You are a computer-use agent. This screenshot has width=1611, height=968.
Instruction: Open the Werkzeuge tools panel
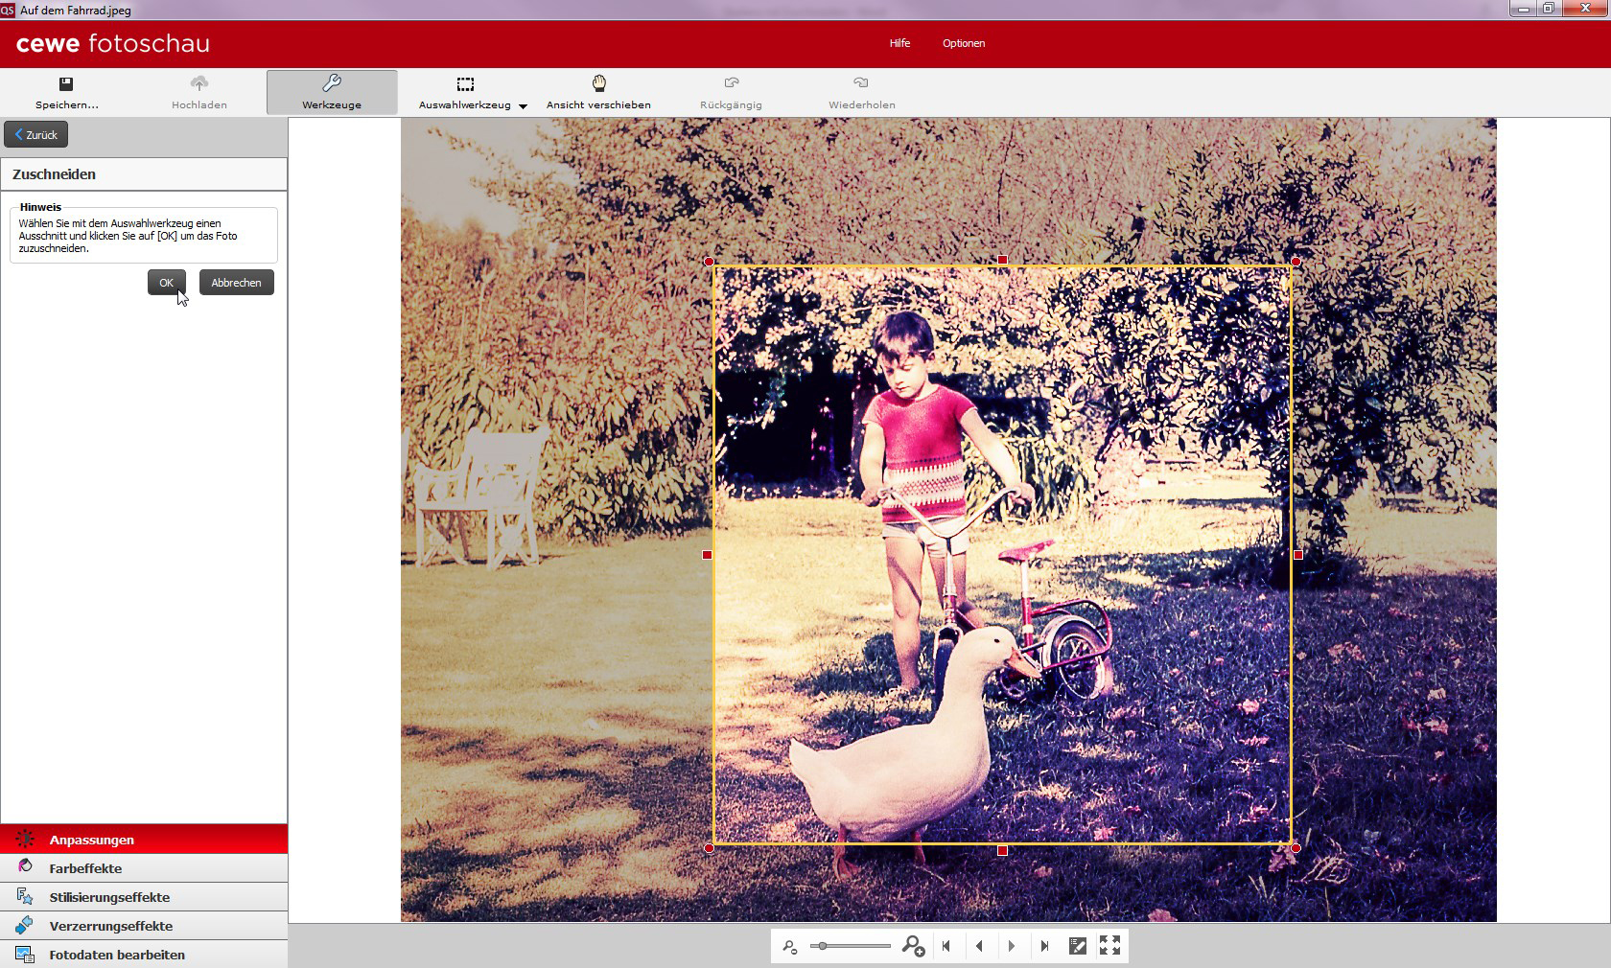click(x=332, y=92)
